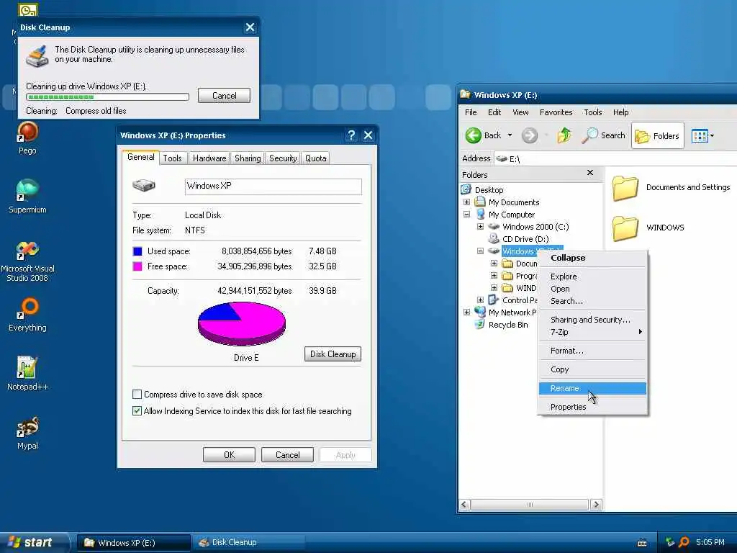Image resolution: width=737 pixels, height=553 pixels.
Task: Open the File menu in Explorer
Action: 471,112
